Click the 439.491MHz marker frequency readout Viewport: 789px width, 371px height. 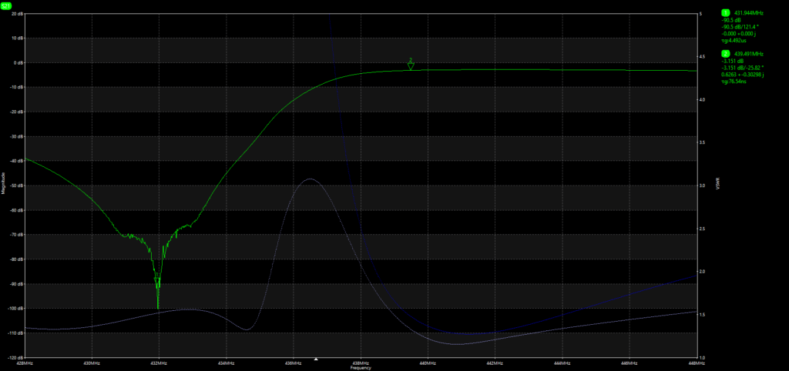pos(749,53)
